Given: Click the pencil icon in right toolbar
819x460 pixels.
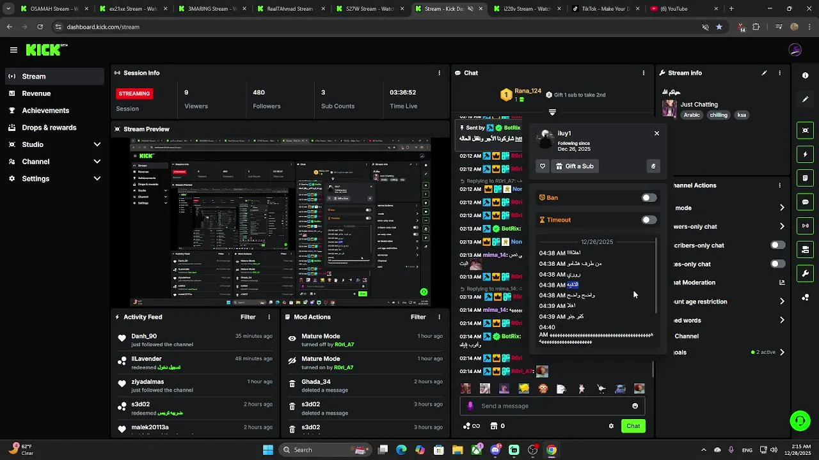Looking at the screenshot, I should pos(805,99).
